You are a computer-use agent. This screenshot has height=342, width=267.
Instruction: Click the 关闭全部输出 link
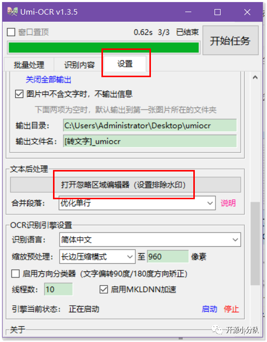click(x=48, y=80)
